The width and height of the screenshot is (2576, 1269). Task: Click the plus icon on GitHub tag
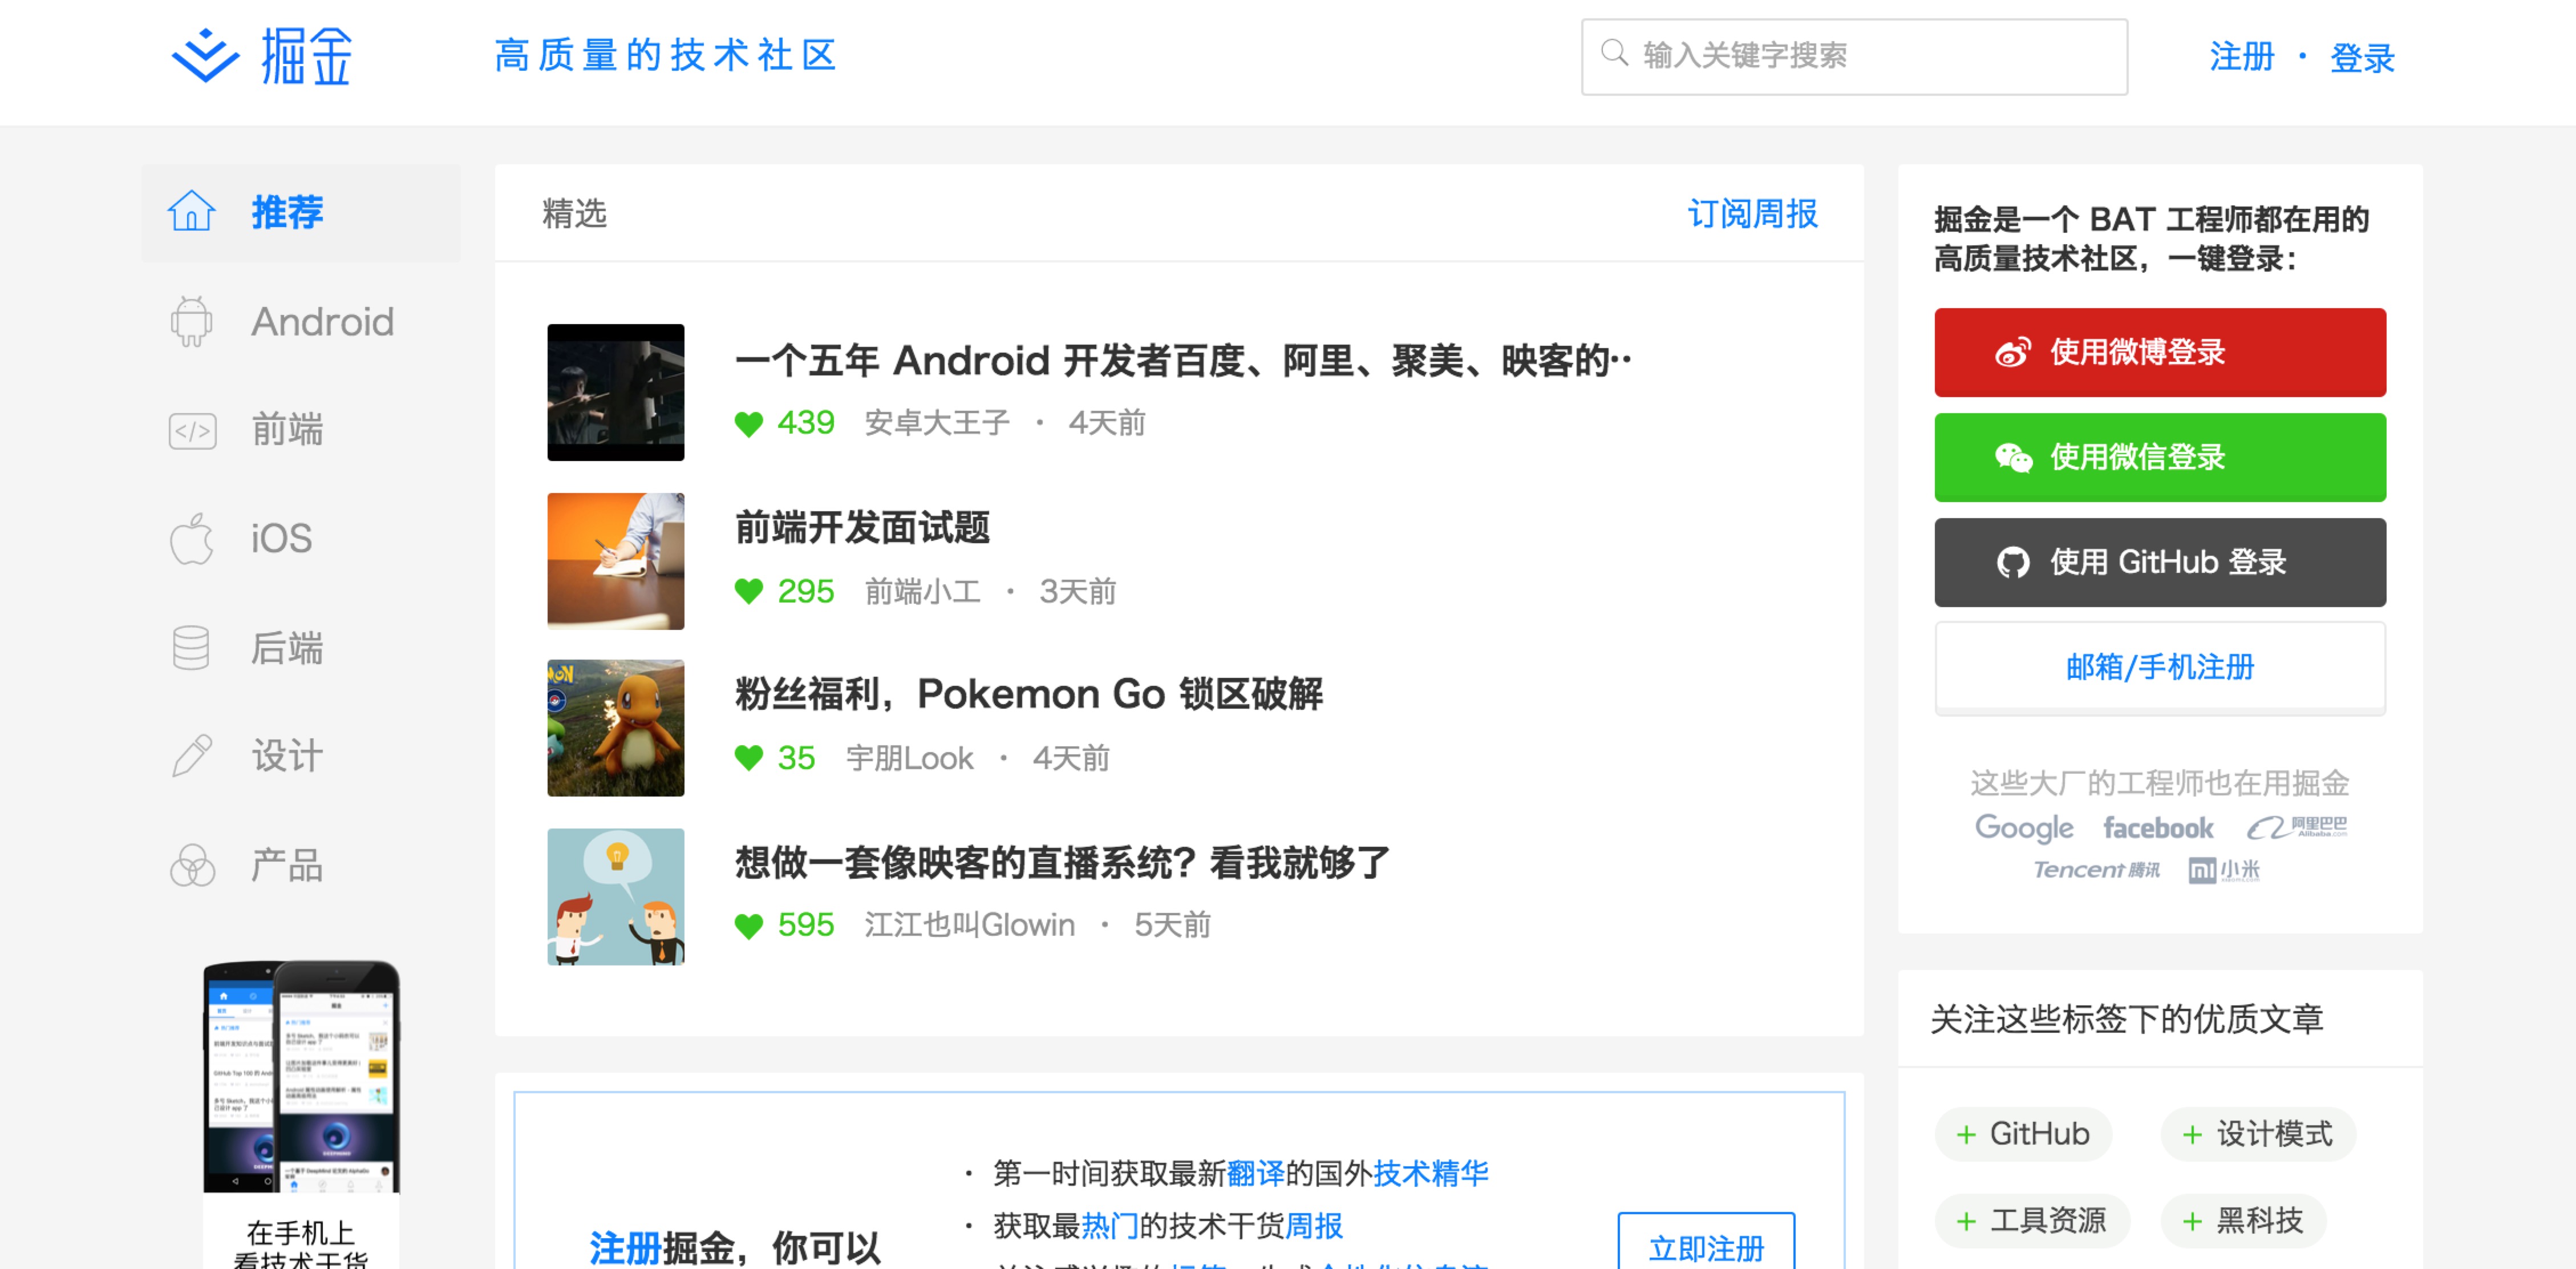pos(1966,1134)
